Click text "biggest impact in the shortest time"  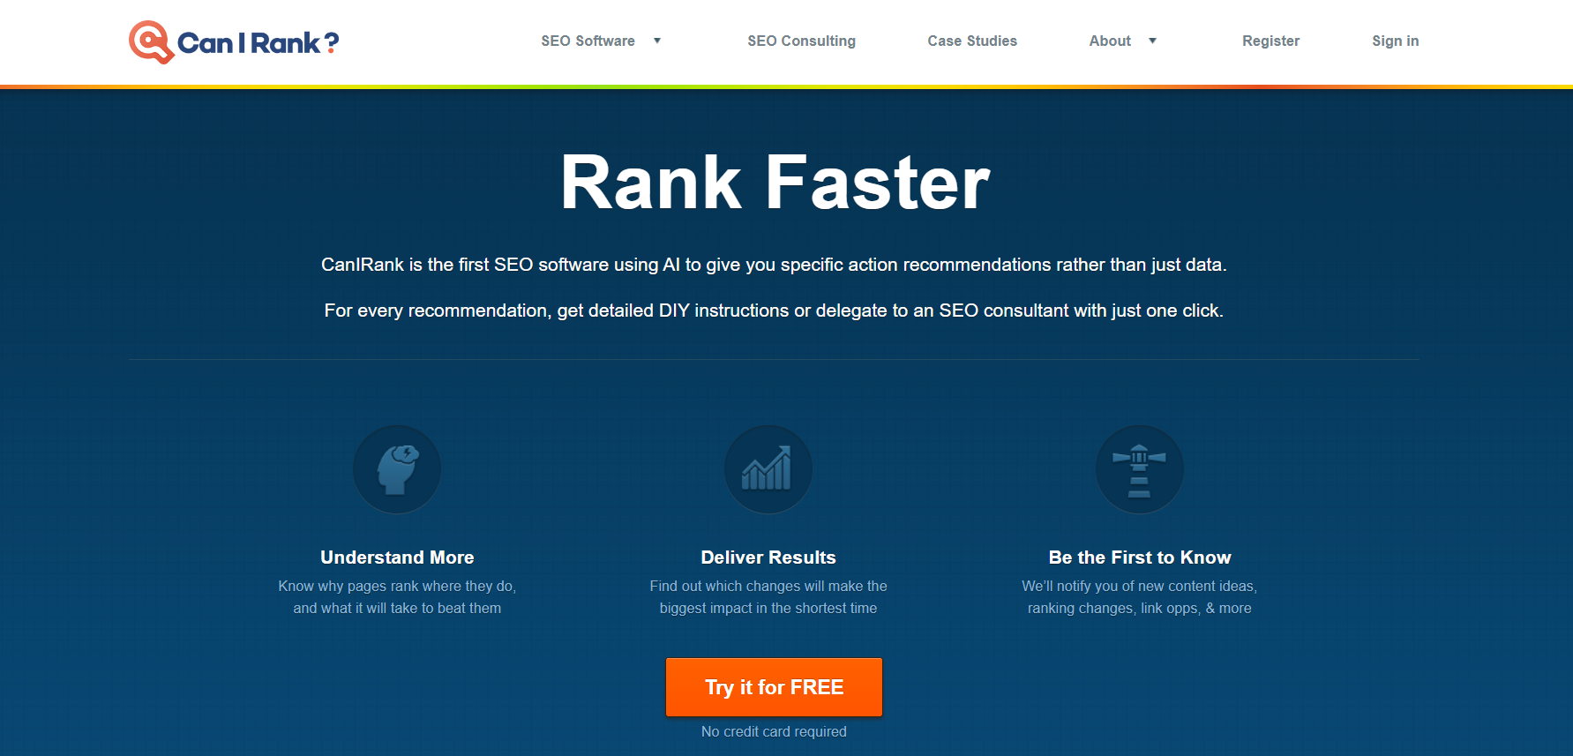point(768,608)
